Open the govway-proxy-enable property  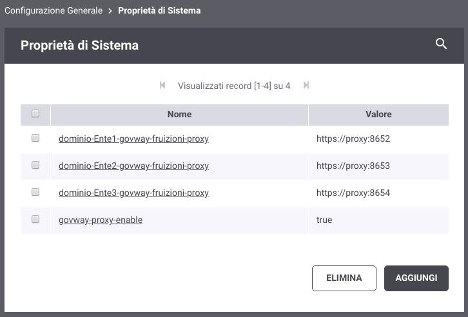tap(101, 220)
